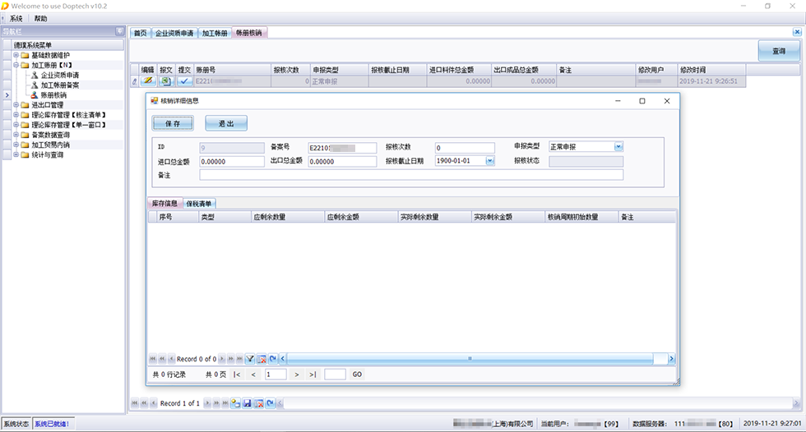The image size is (806, 432).
Task: Select 加工帐册备案 in the tree
Action: click(59, 85)
